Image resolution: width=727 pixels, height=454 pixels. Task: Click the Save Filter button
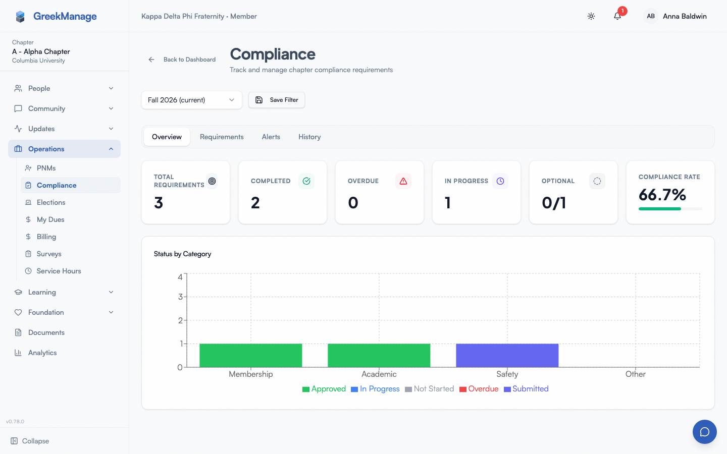coord(277,100)
